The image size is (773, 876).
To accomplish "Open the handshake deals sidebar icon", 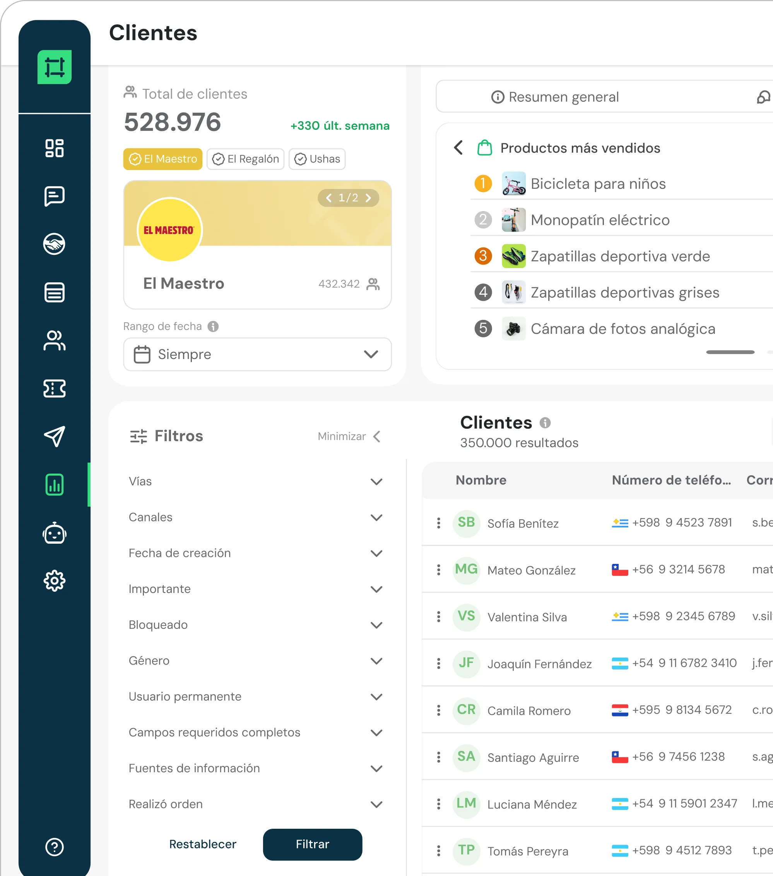I will point(55,244).
